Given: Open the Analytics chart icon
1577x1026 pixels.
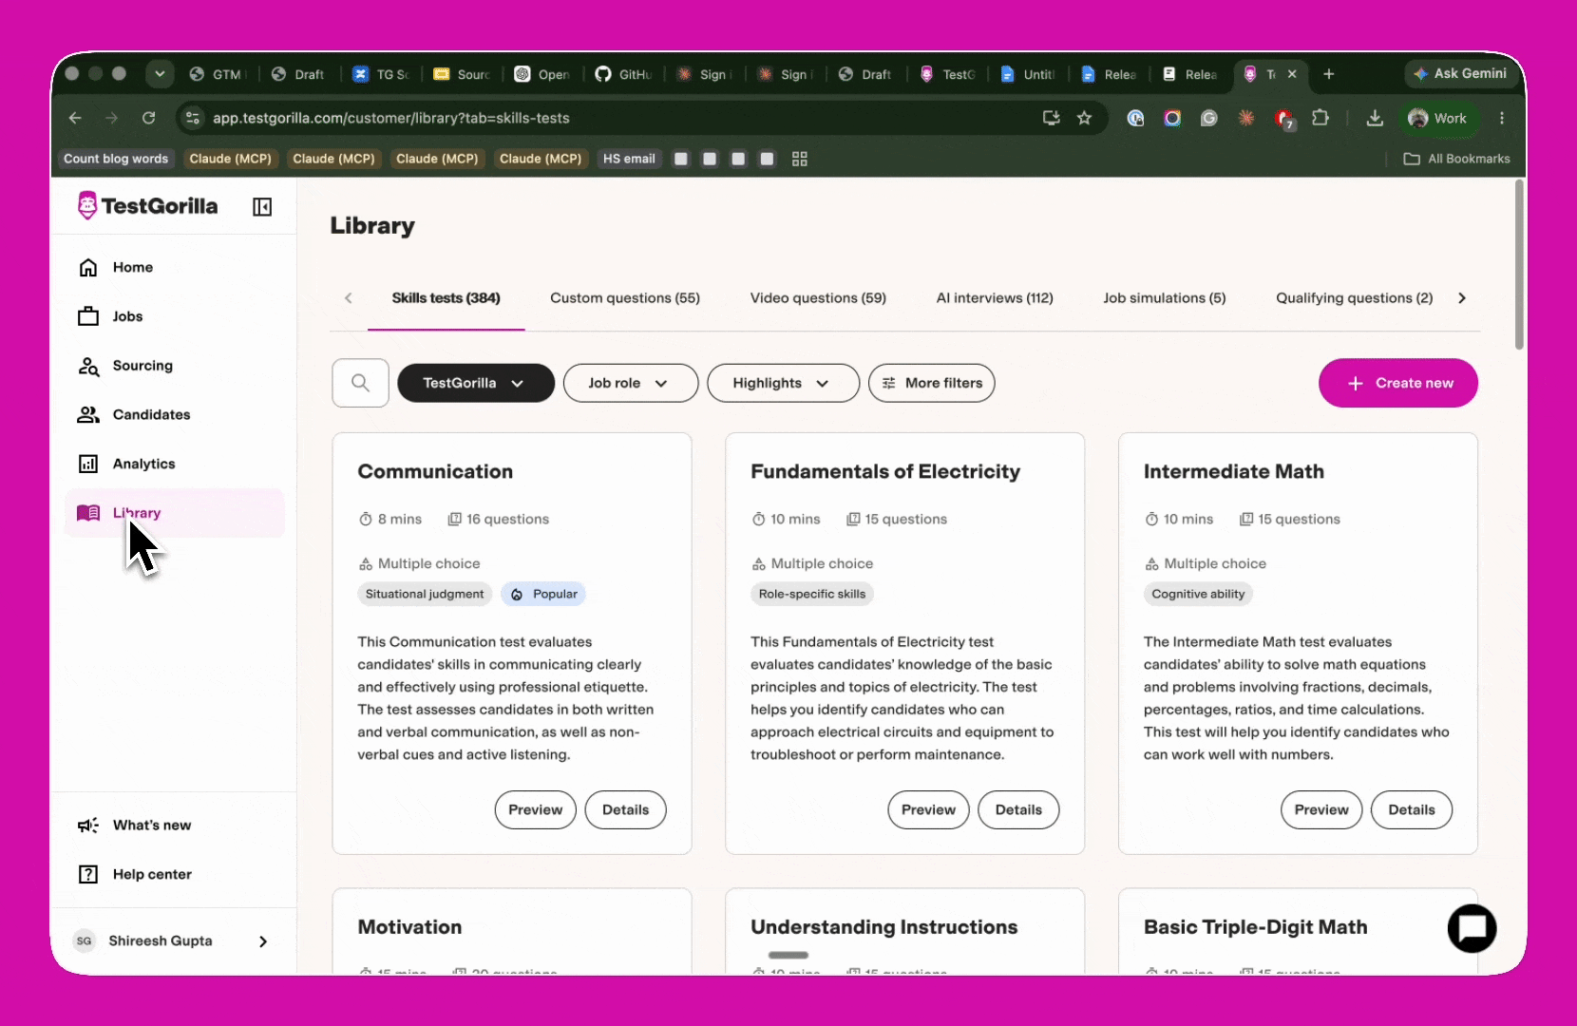Looking at the screenshot, I should point(88,464).
